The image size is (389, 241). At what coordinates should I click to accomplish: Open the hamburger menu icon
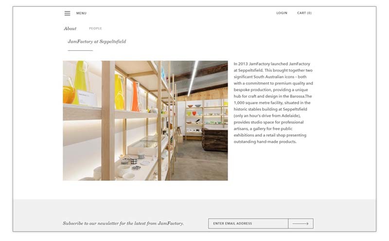[67, 14]
